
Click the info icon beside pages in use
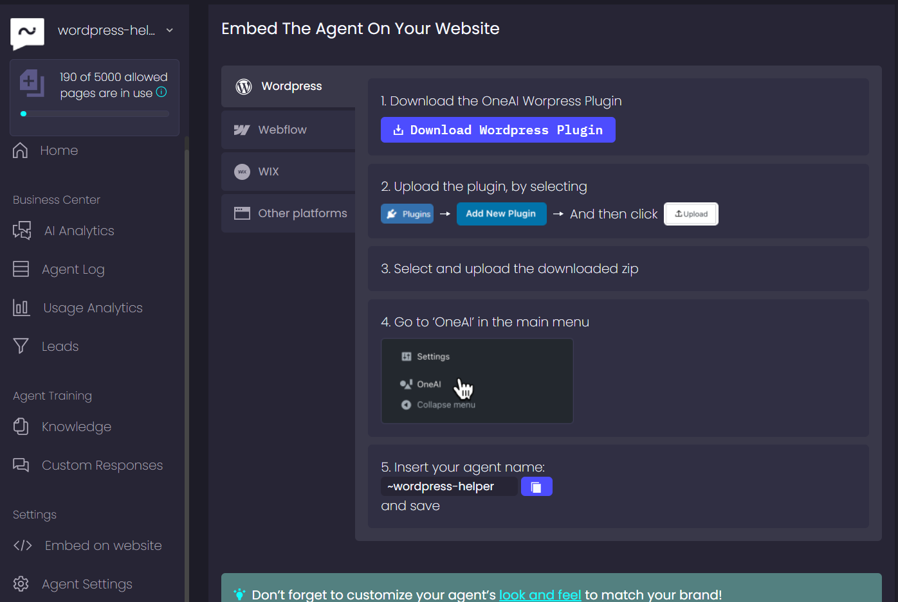(161, 92)
